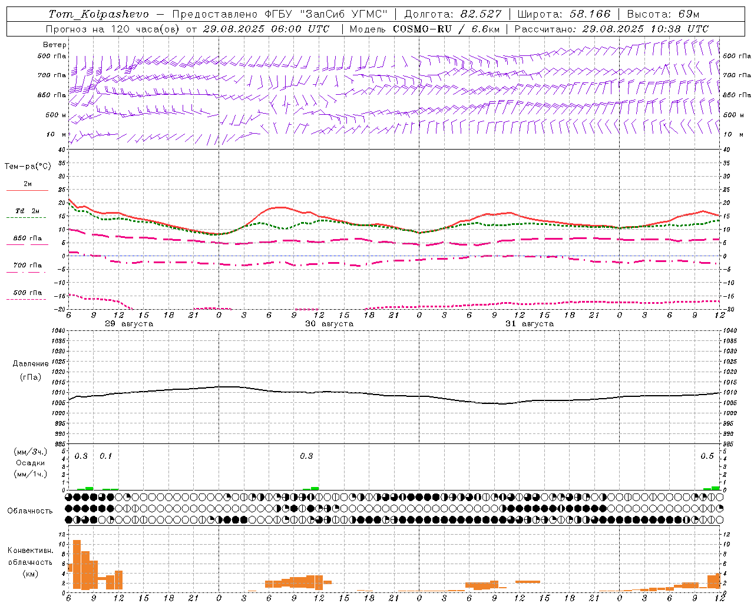Image resolution: width=754 pixels, height=603 pixels.
Task: Click the 0.5 precipitation amount value
Action: [707, 456]
